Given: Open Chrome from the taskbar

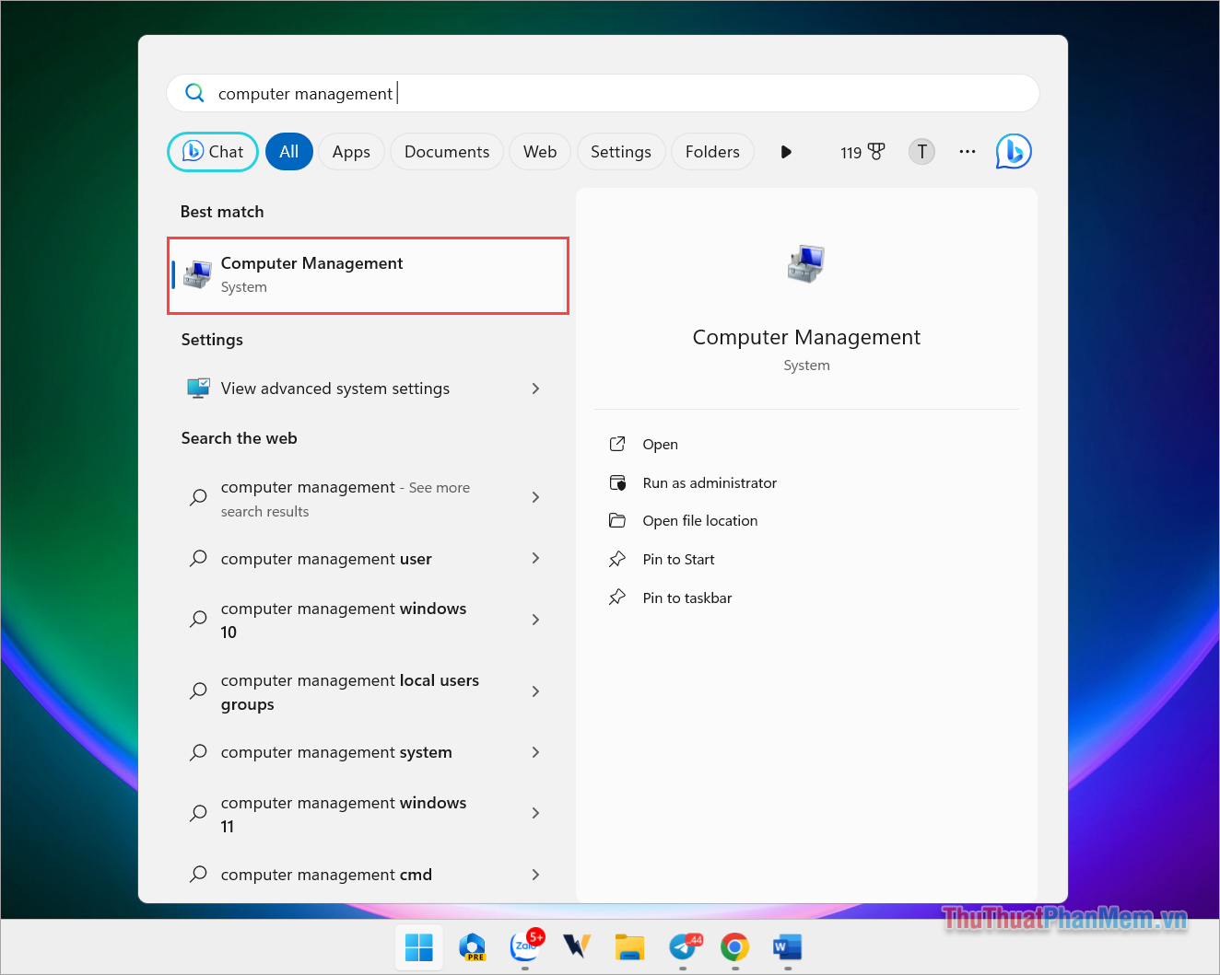Looking at the screenshot, I should click(734, 946).
